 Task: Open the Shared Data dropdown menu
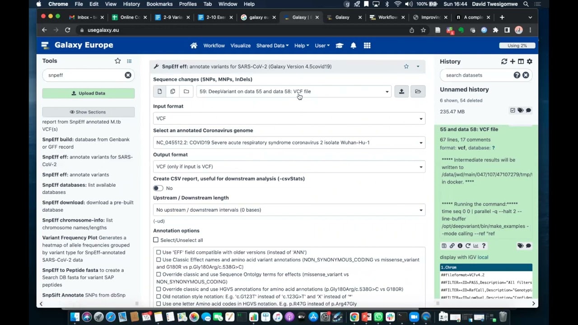[x=272, y=46]
